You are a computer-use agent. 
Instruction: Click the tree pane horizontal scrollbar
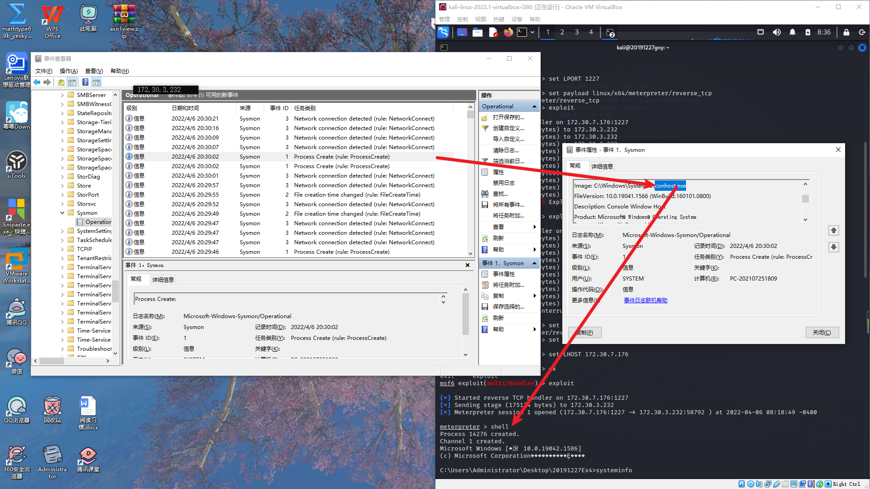pyautogui.click(x=72, y=361)
